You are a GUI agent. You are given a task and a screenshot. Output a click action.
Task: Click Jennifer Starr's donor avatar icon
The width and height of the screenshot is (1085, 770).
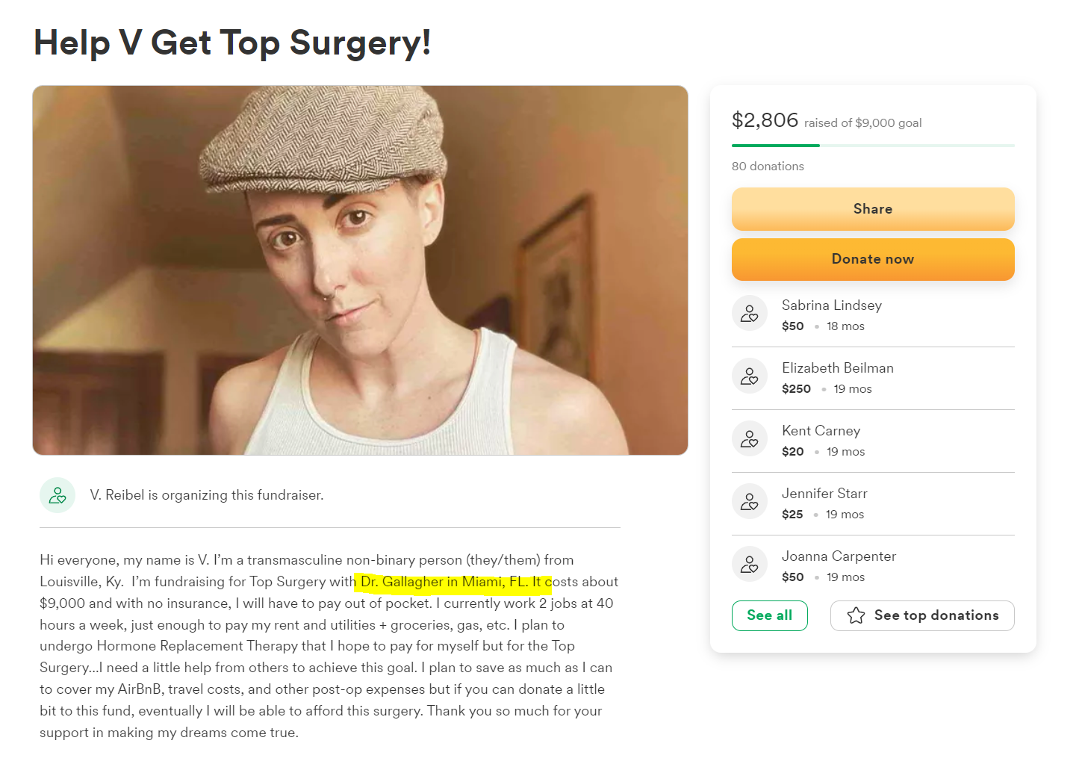click(x=749, y=502)
